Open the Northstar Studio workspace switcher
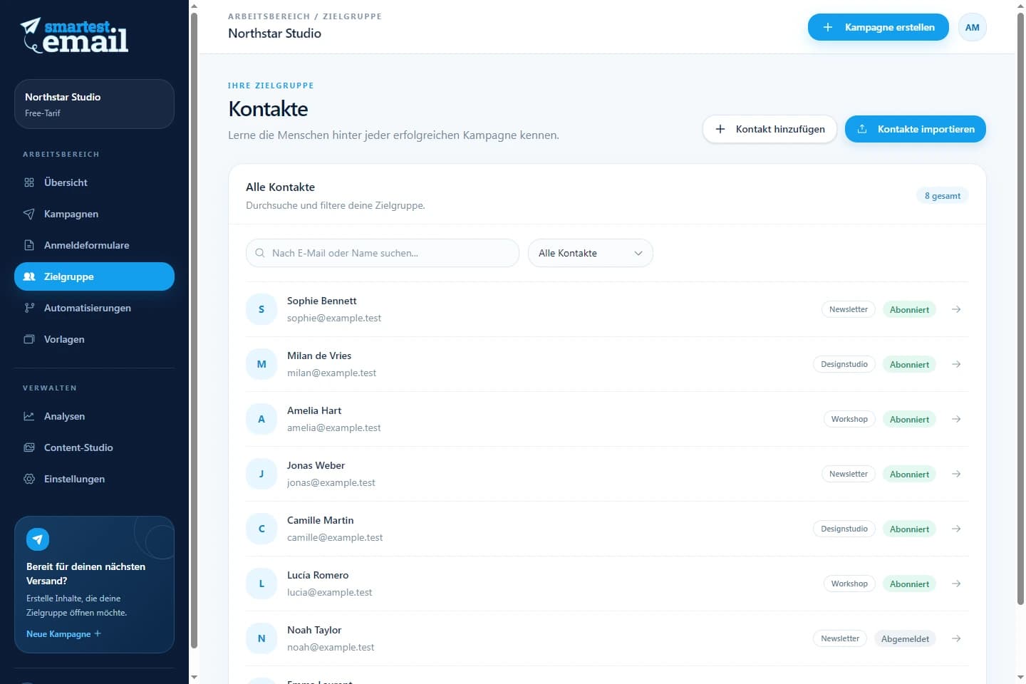This screenshot has width=1026, height=684. pyautogui.click(x=94, y=104)
